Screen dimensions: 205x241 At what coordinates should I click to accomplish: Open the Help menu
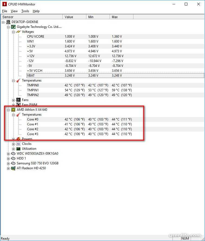[x=36, y=11]
